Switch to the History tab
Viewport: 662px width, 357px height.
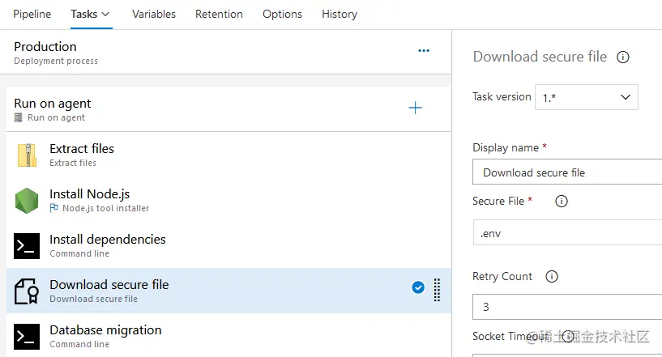[340, 14]
